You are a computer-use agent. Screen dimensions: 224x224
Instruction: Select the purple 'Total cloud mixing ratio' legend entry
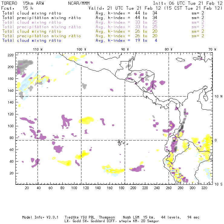[32, 22]
